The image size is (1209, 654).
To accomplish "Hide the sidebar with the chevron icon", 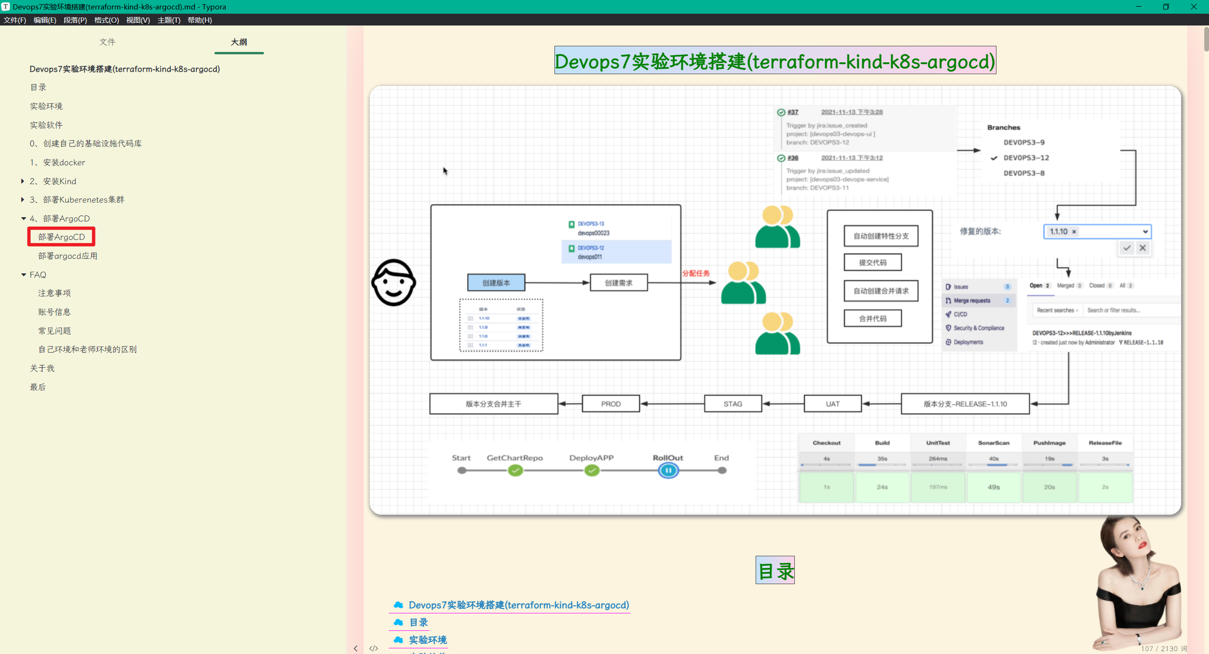I will point(356,648).
